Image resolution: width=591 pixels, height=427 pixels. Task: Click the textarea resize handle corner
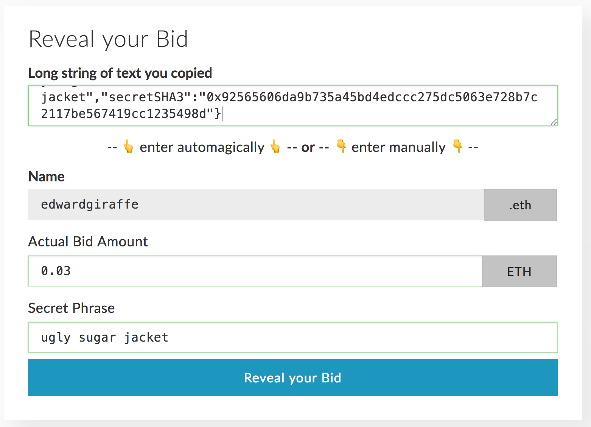(x=554, y=122)
